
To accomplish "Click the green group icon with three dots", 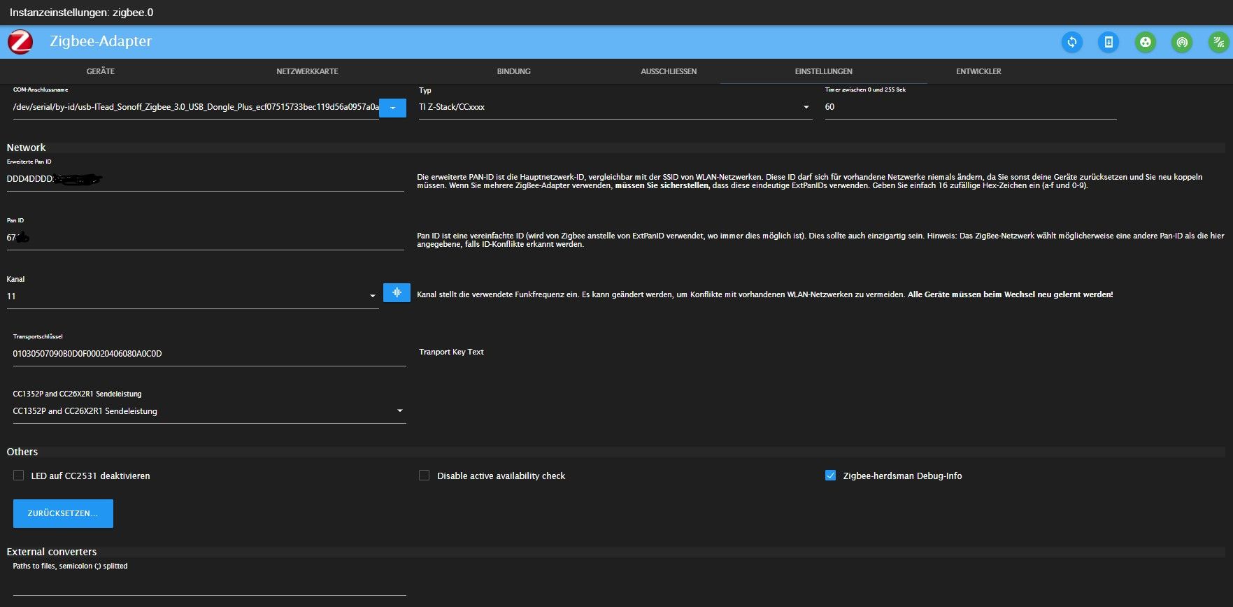I will click(x=1145, y=42).
